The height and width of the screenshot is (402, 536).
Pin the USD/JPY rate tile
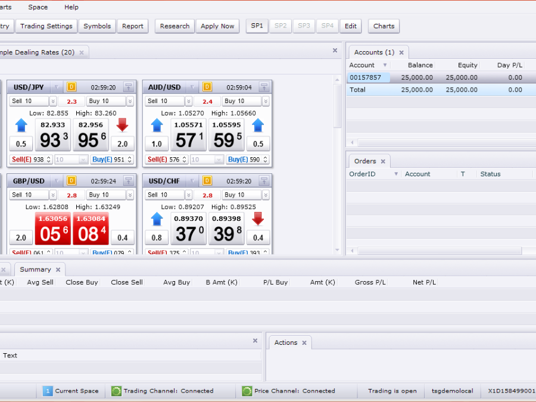pos(129,87)
